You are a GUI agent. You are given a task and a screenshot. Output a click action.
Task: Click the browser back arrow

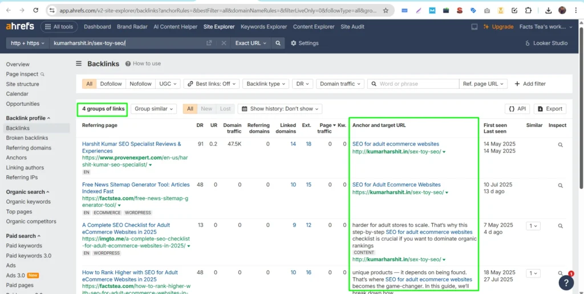pos(9,10)
